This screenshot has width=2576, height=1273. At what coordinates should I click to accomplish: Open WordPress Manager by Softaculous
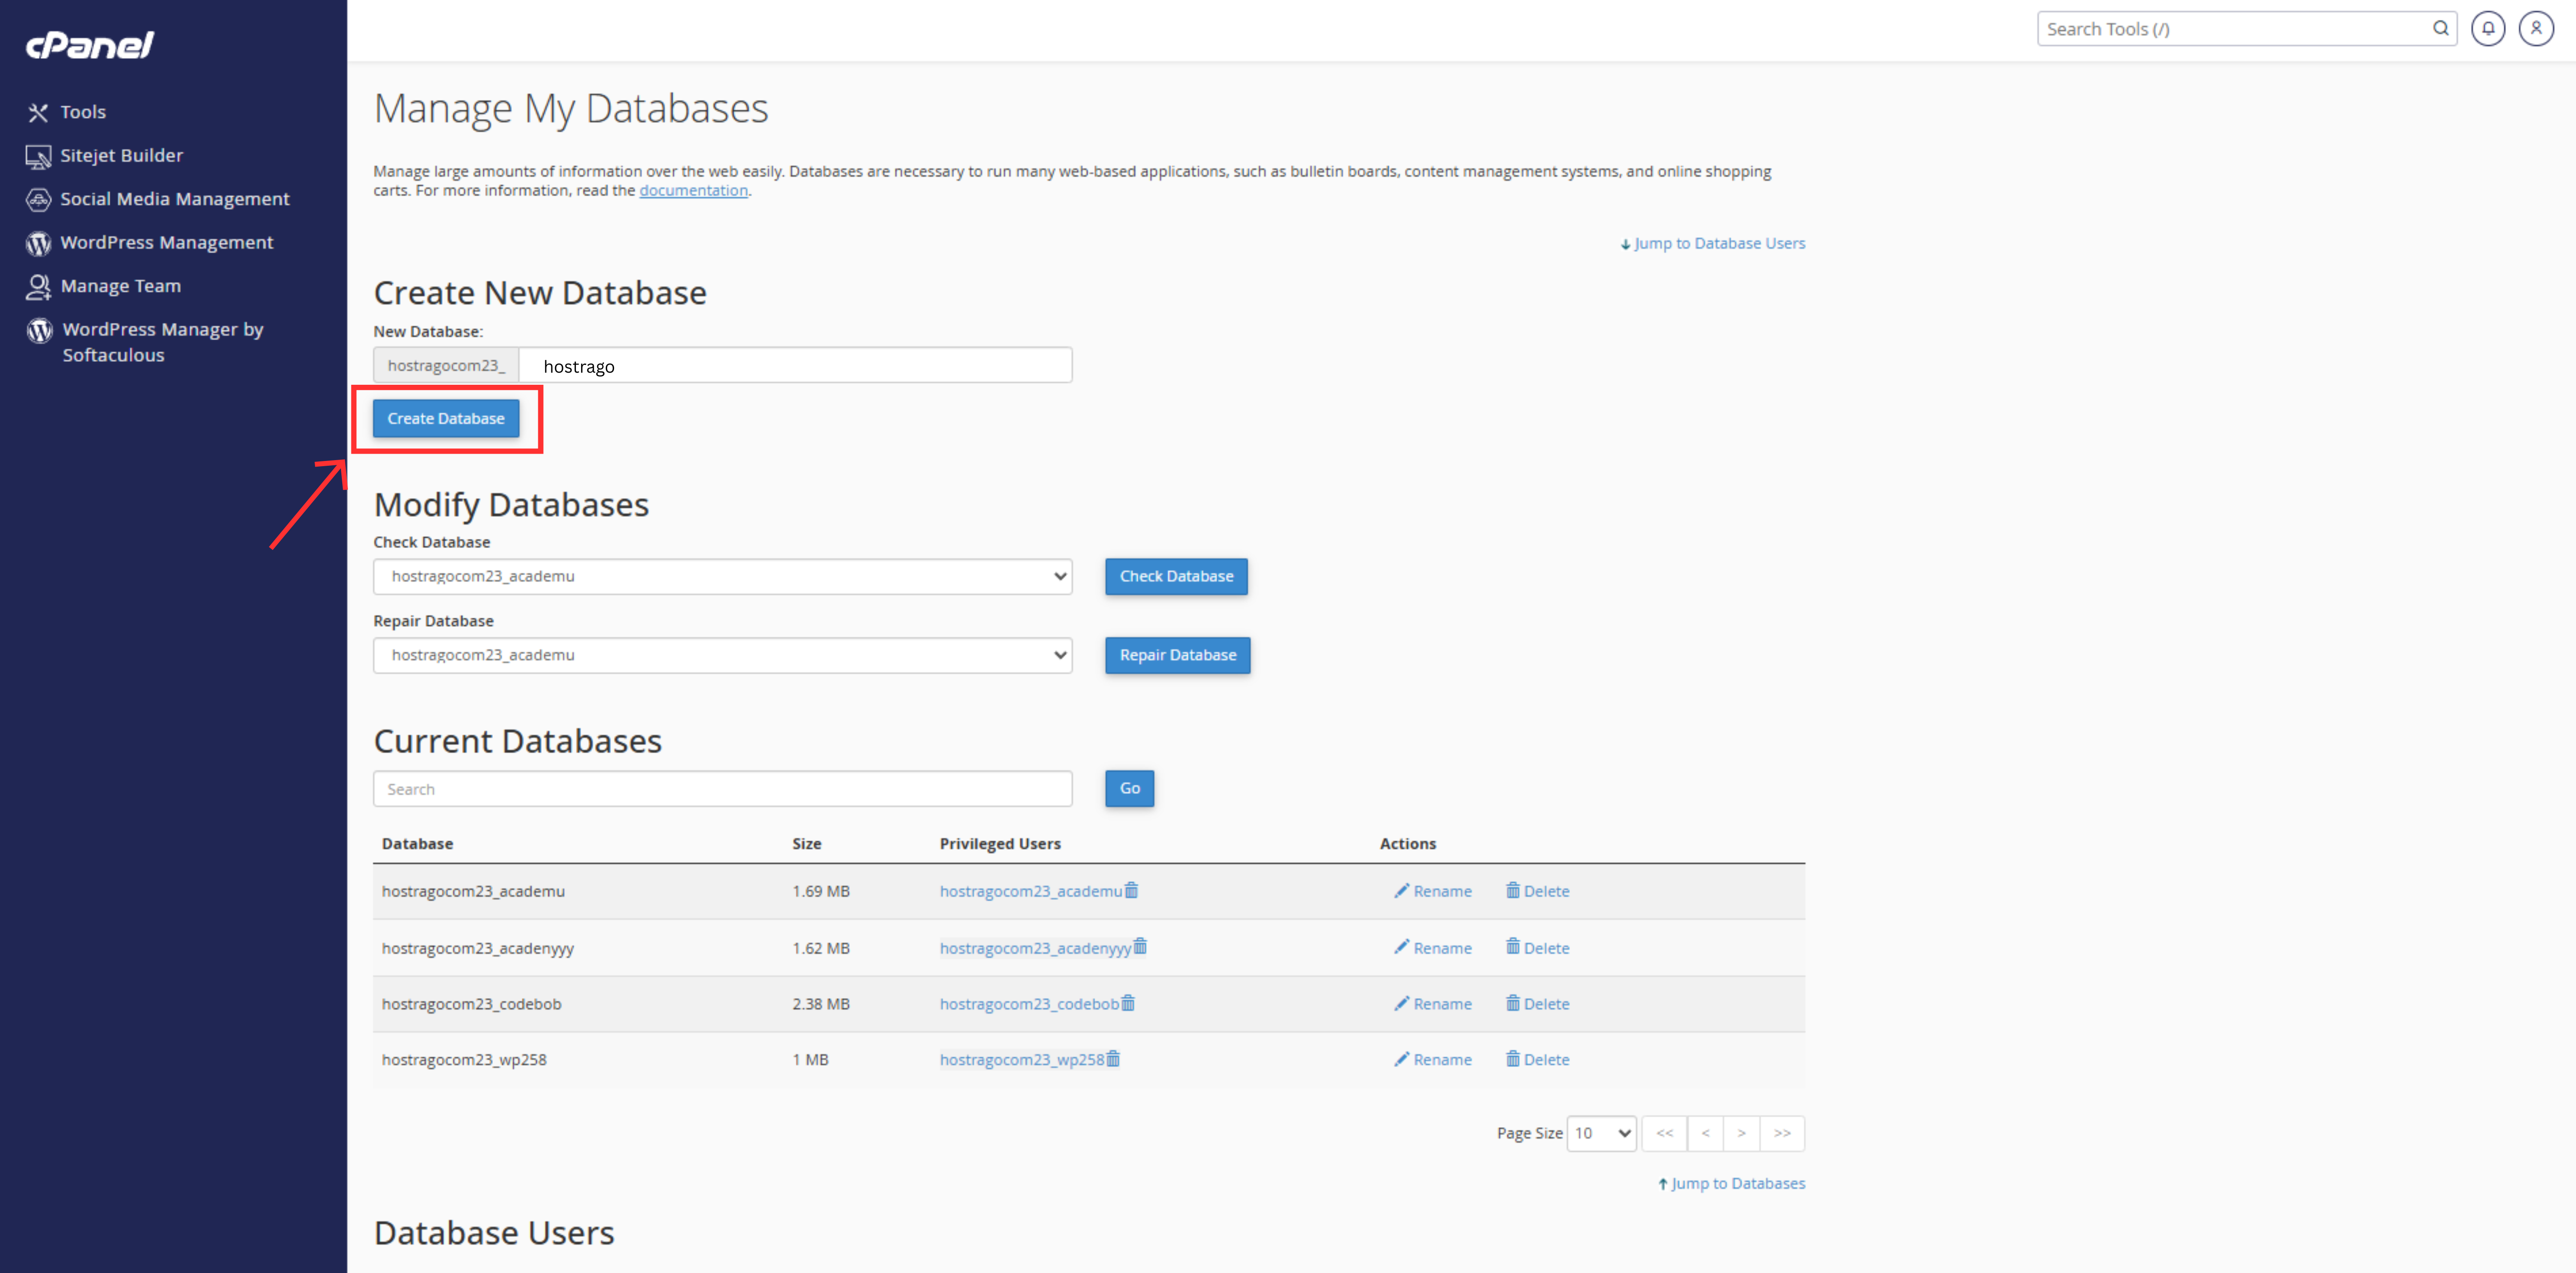coord(145,342)
